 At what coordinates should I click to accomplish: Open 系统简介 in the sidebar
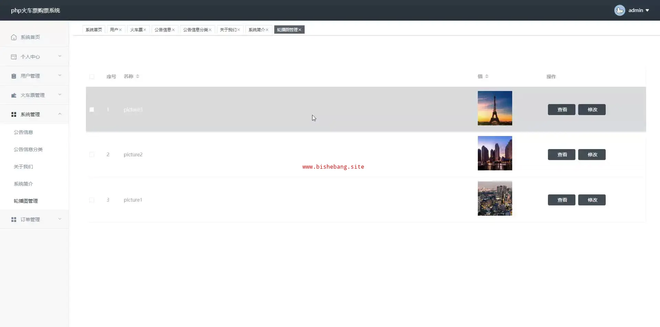coord(34,184)
